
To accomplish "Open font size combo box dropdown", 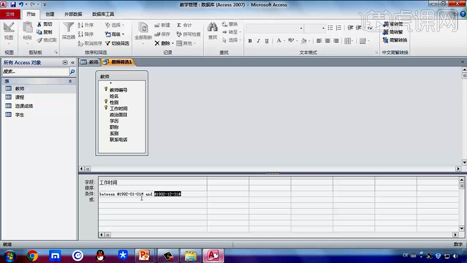I will [323, 28].
